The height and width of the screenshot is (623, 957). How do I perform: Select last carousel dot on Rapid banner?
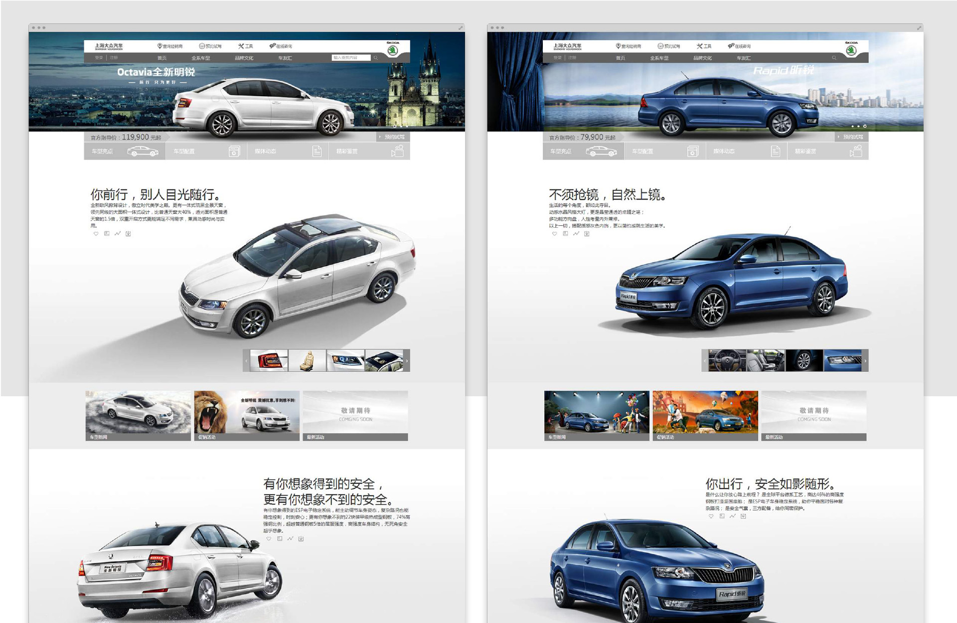[865, 126]
